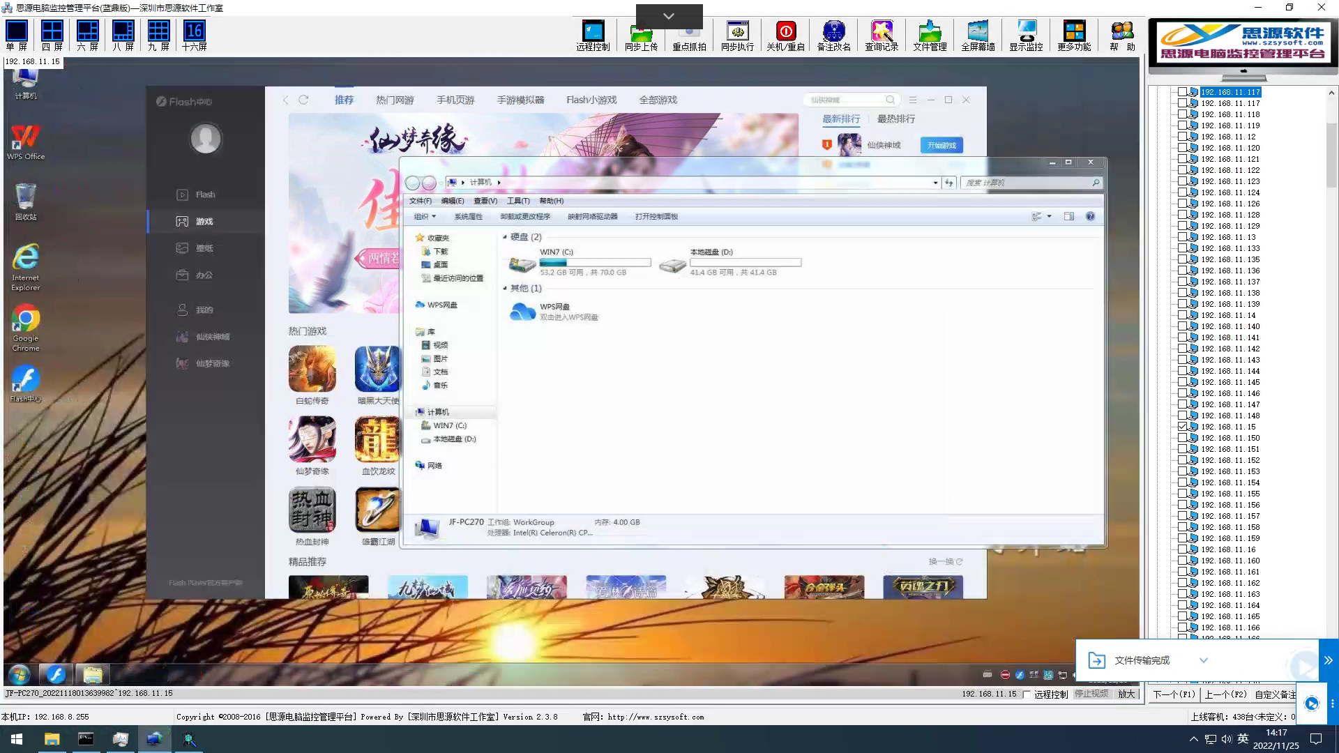The width and height of the screenshot is (1339, 753).
Task: Open Sync Upload (同步上传) tool
Action: (x=641, y=36)
